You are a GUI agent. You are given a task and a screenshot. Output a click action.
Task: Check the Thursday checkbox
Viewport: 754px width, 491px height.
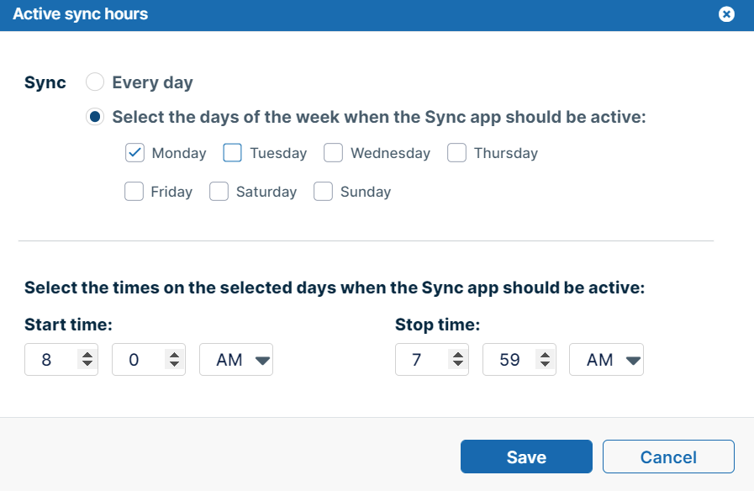(x=456, y=153)
